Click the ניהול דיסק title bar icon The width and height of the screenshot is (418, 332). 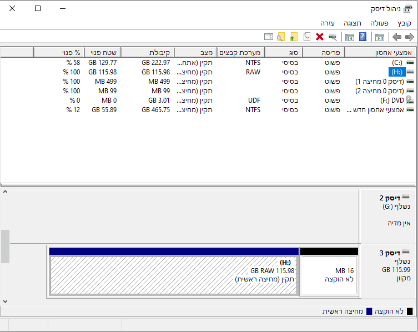407,8
